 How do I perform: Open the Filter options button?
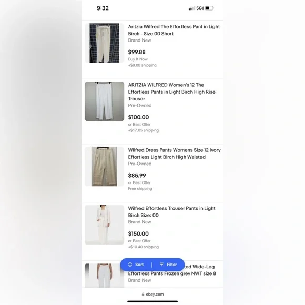tap(168, 265)
